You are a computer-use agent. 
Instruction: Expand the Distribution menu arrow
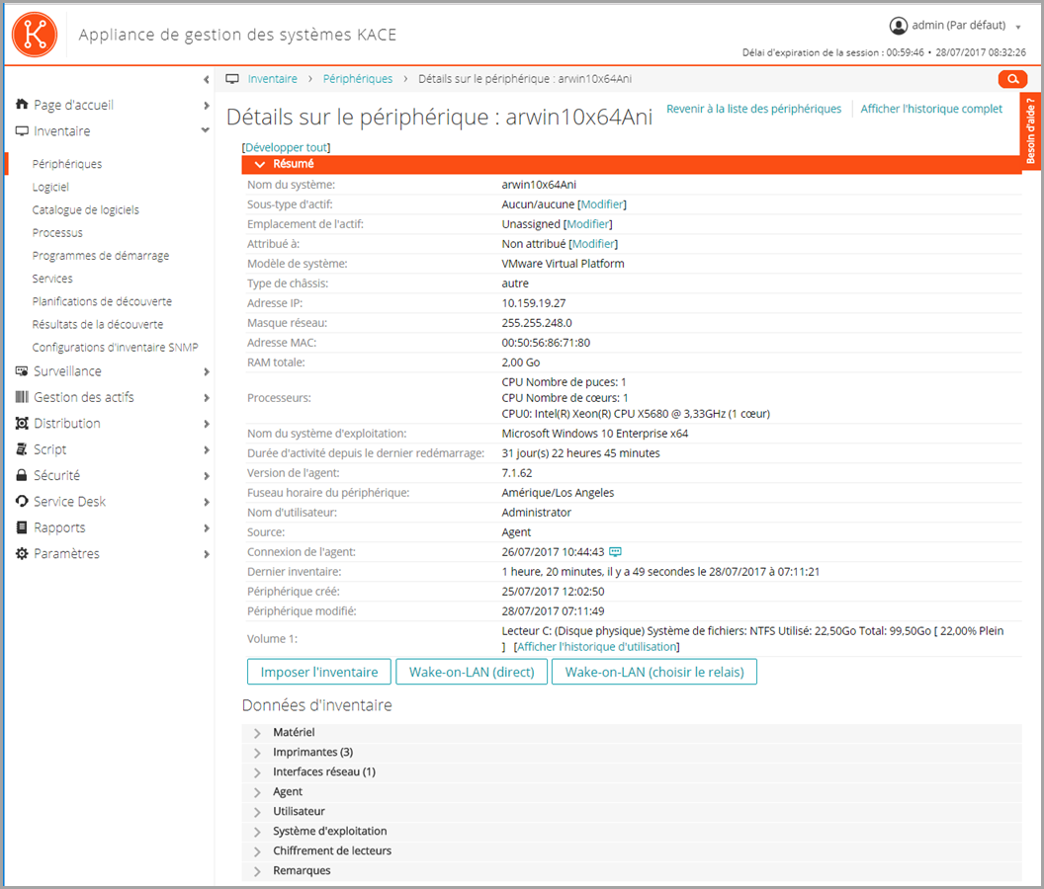(x=207, y=424)
